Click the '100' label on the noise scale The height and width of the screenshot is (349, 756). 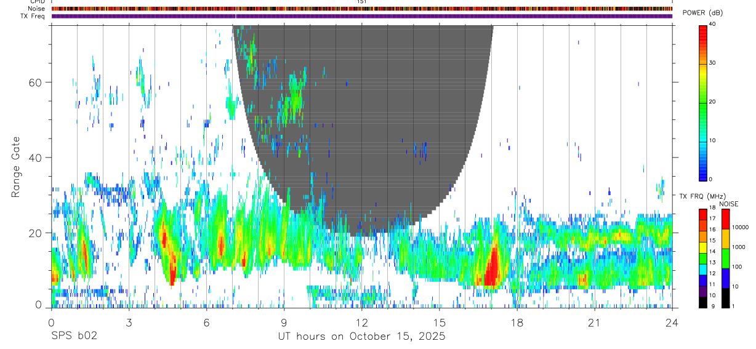tap(737, 267)
